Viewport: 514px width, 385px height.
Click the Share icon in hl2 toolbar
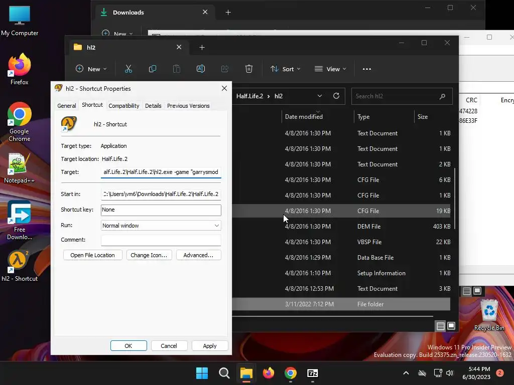coord(224,69)
